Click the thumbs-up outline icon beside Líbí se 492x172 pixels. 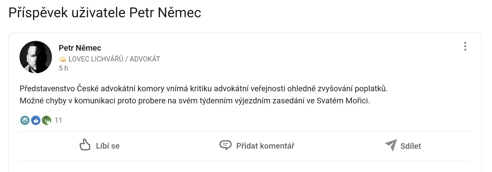point(85,145)
